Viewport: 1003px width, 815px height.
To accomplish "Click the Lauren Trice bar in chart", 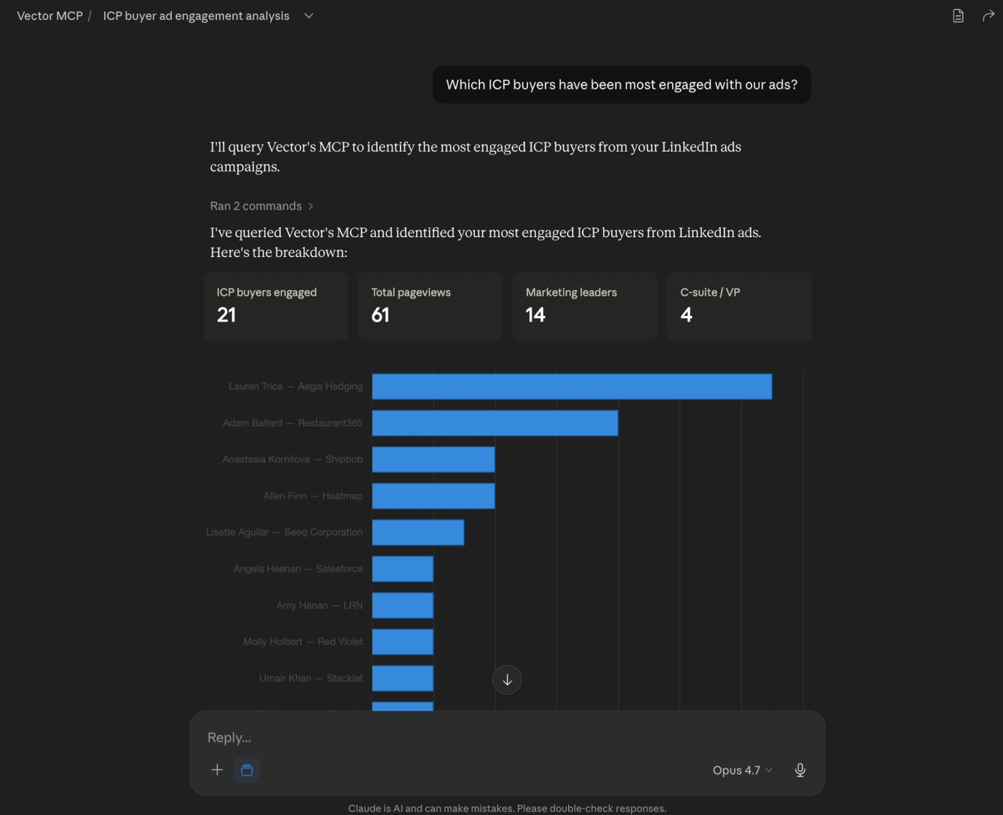I will 572,387.
